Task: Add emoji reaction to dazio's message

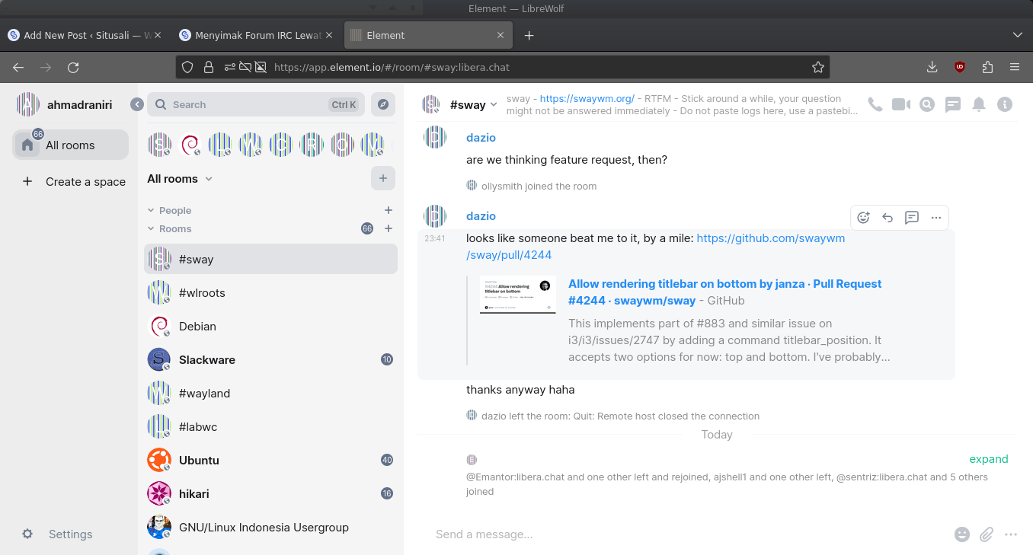Action: (863, 217)
